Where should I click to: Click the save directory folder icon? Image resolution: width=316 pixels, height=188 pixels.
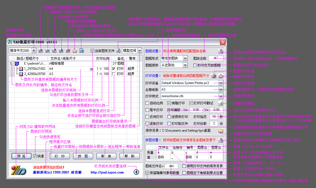coord(221,131)
